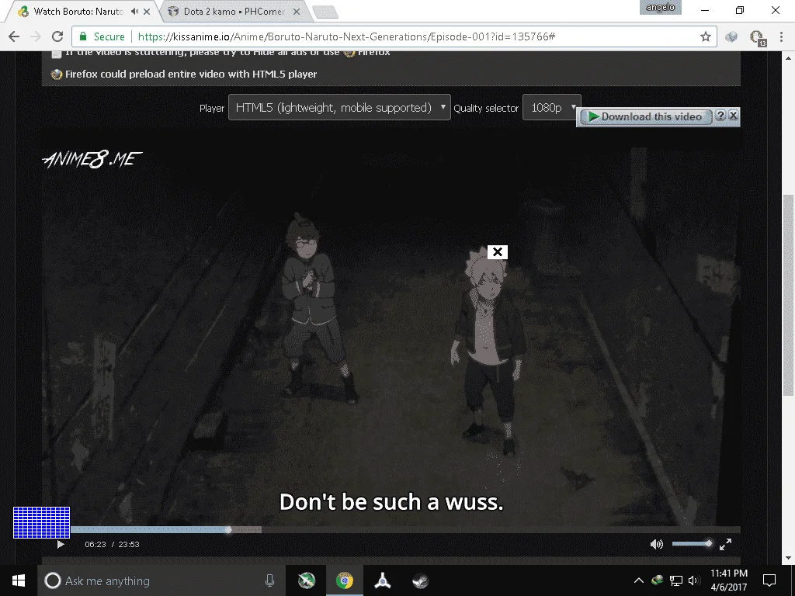Screen dimensions: 795x596
Task: Click the angelo profile button
Action: point(660,8)
